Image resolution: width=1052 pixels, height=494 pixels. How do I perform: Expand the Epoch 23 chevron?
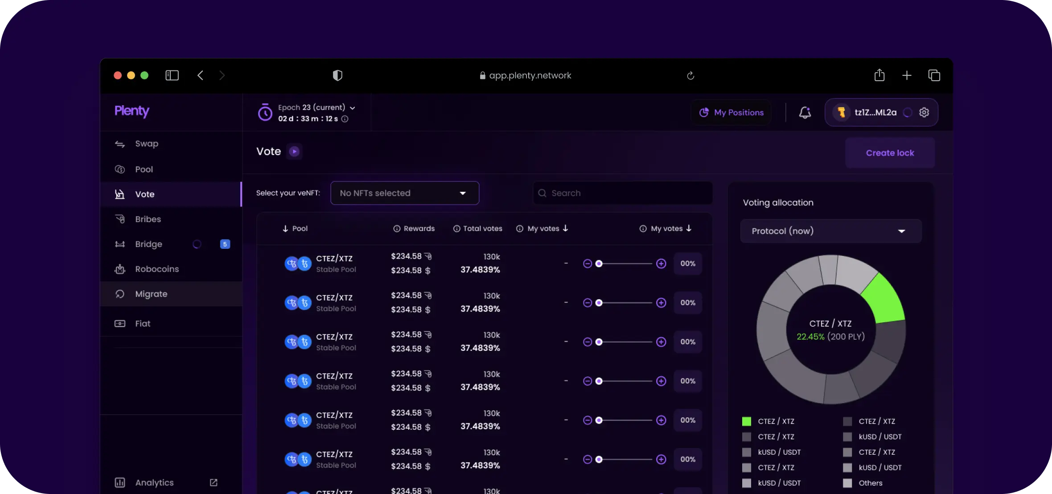click(353, 107)
